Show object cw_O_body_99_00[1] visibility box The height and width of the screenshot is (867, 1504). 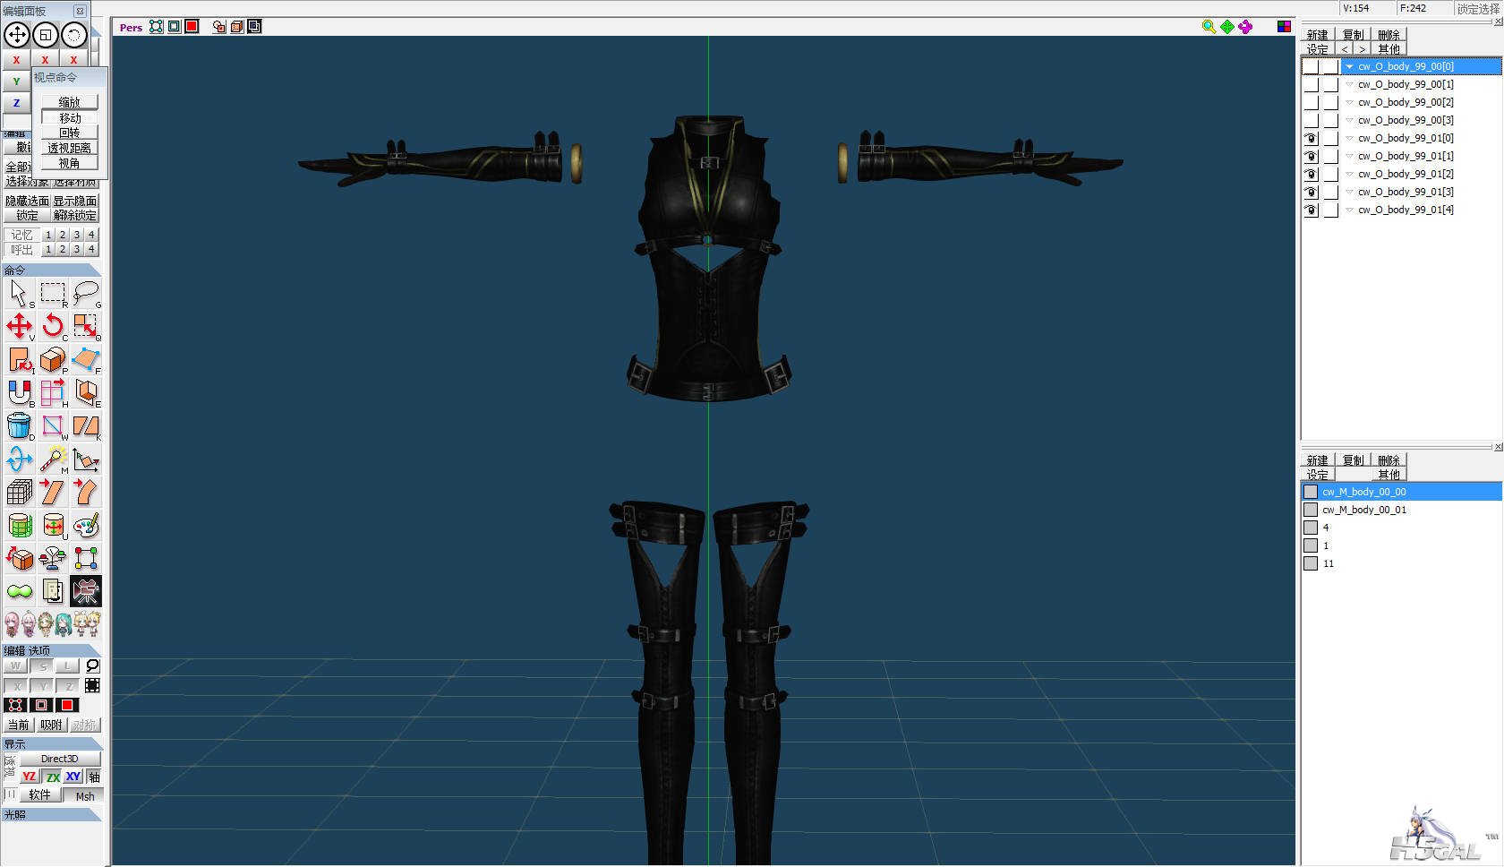tap(1311, 84)
